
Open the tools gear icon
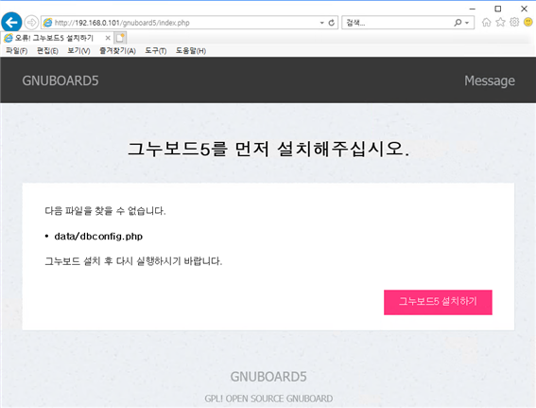point(514,23)
